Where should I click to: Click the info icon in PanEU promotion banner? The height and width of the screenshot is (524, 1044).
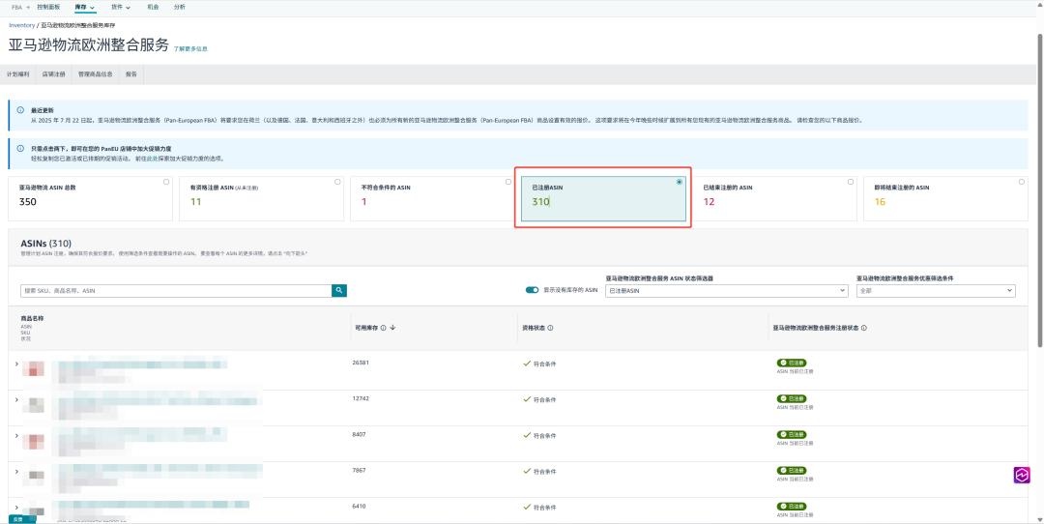click(20, 149)
